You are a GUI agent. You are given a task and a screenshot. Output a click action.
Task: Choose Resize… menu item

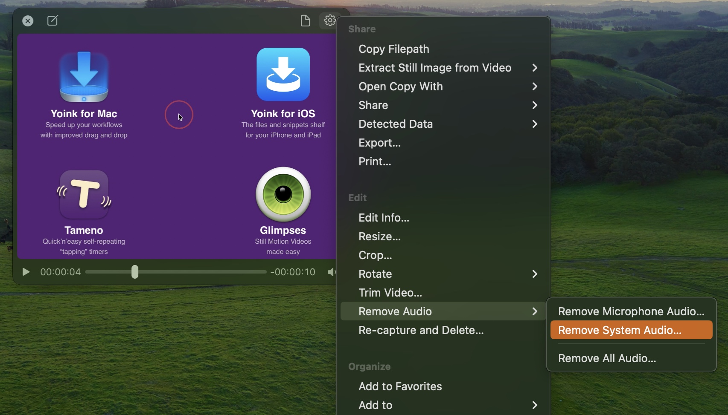443,236
